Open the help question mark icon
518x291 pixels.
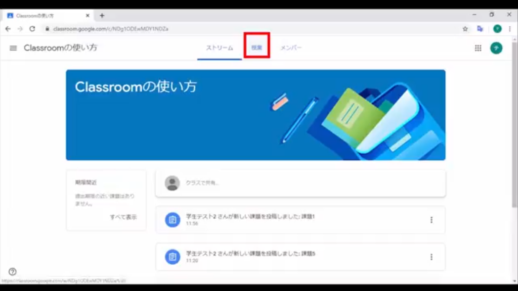click(x=13, y=271)
